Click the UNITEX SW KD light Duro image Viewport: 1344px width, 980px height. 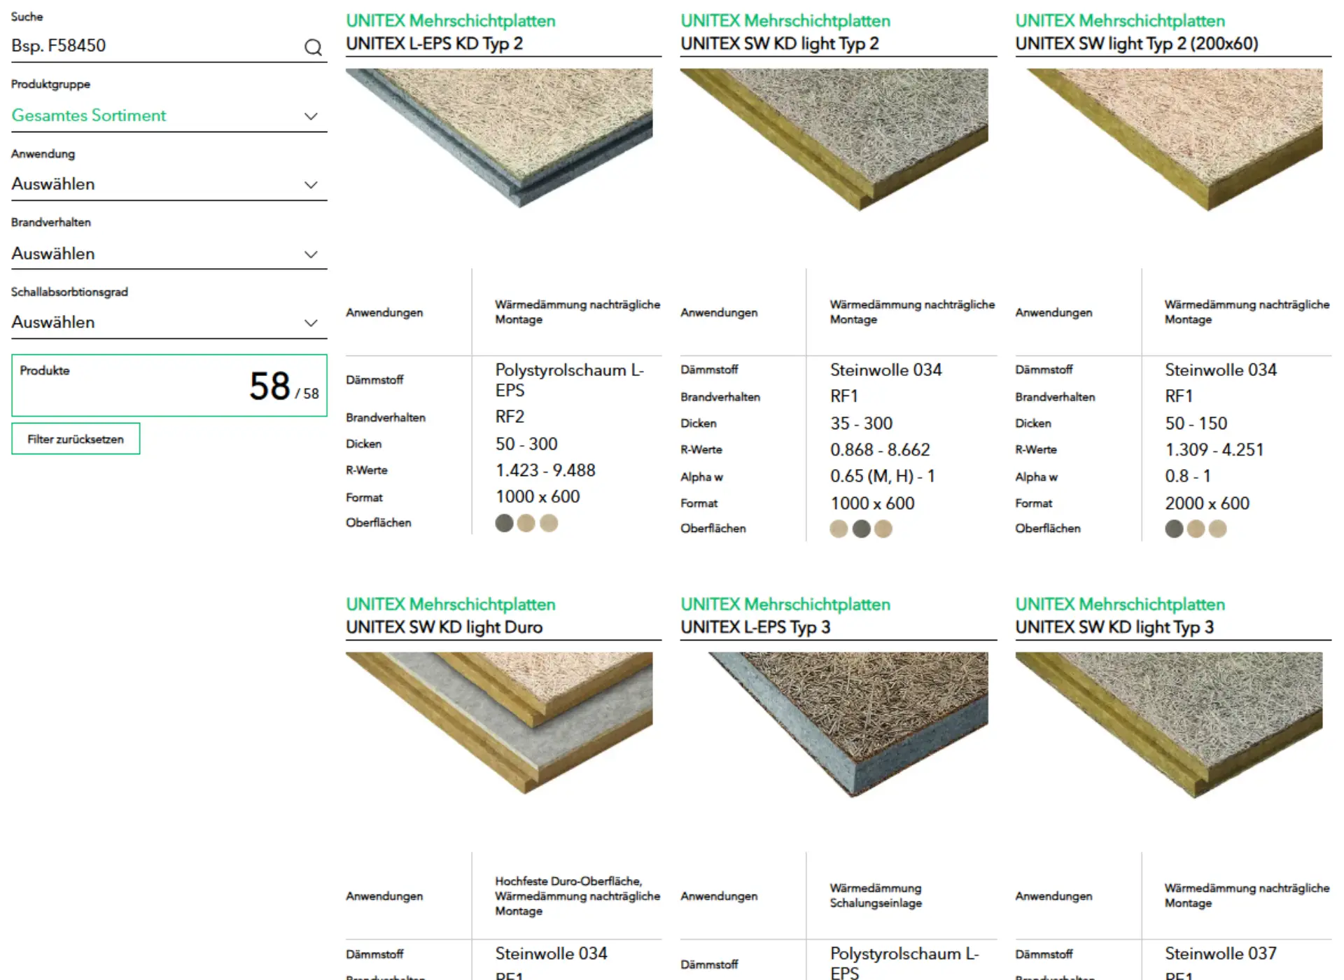pyautogui.click(x=499, y=722)
